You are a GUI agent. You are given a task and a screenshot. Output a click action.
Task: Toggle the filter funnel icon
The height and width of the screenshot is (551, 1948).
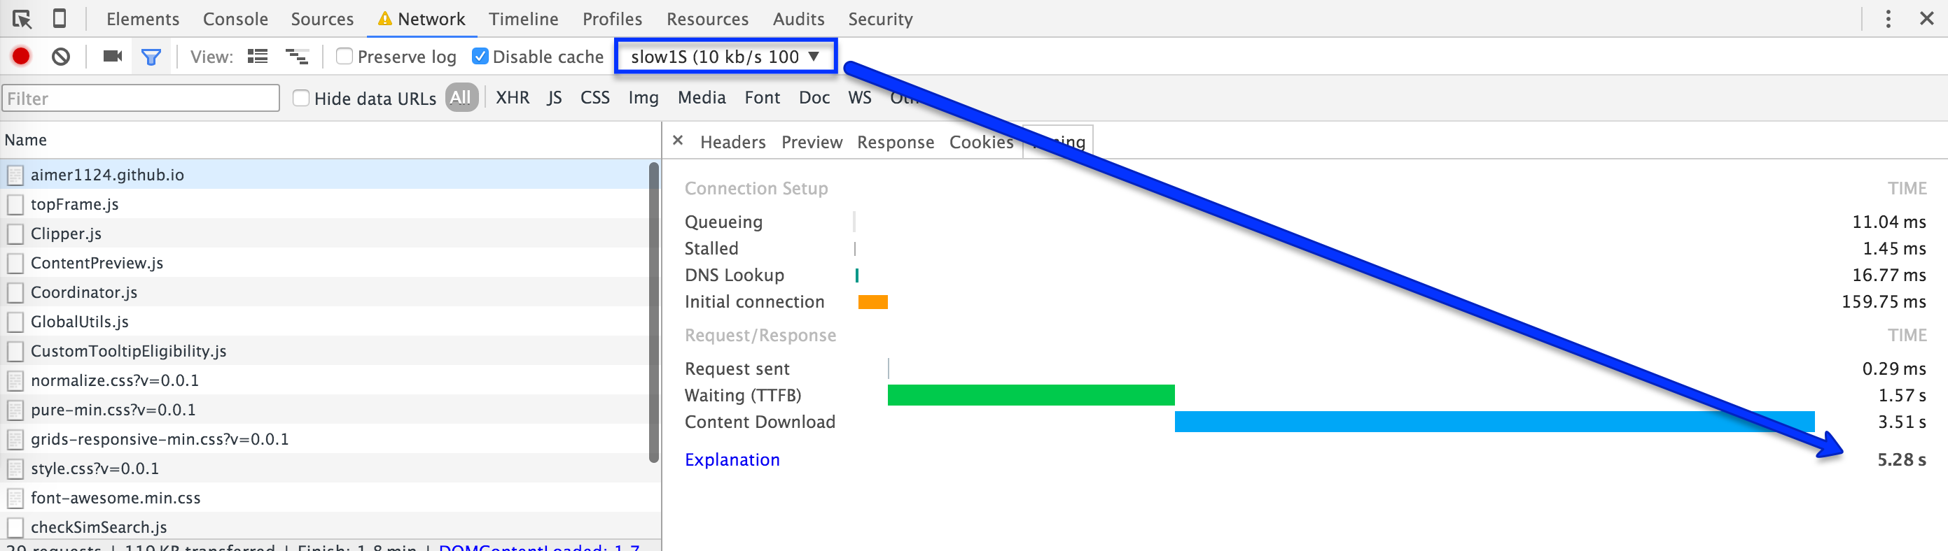(x=151, y=57)
